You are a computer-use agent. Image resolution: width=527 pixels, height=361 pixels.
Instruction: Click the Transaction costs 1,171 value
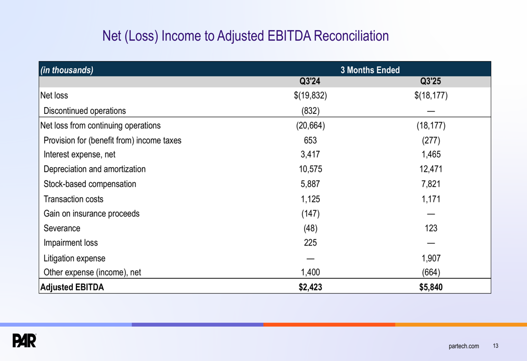(x=431, y=199)
